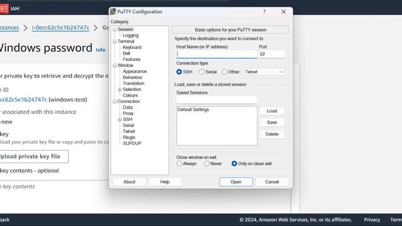Click the Host Name input field
Viewport: 402px width, 226px height.
tap(217, 54)
